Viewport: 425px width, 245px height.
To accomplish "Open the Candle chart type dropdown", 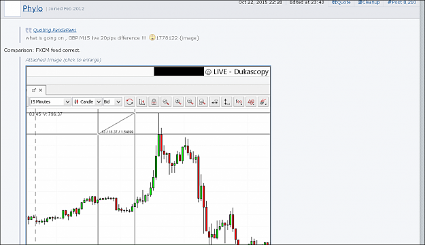I will (x=87, y=102).
